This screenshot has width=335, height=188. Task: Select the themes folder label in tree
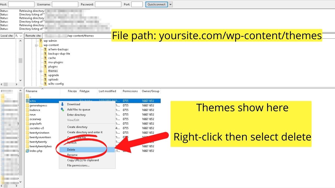pos(53,71)
